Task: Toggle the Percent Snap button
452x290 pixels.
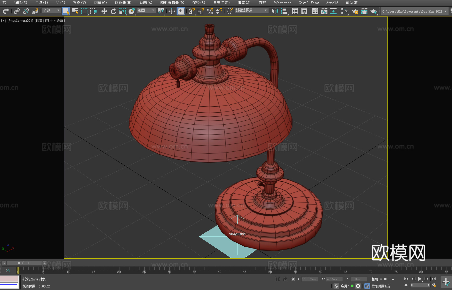Action: pos(210,11)
